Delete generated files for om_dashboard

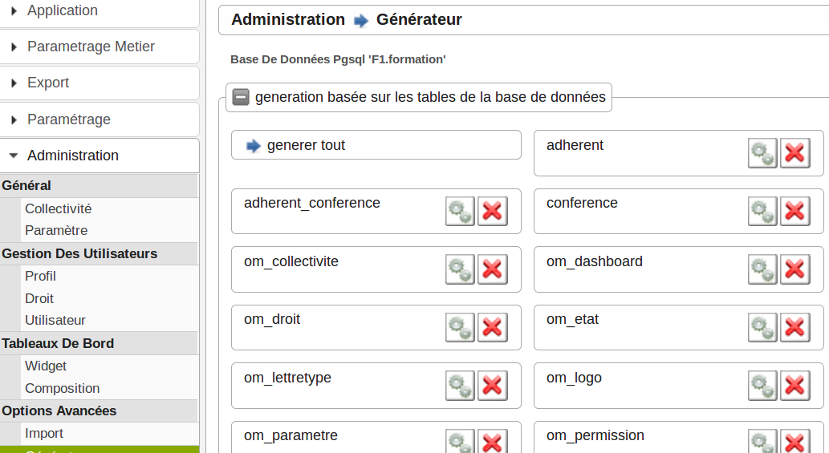click(x=794, y=269)
